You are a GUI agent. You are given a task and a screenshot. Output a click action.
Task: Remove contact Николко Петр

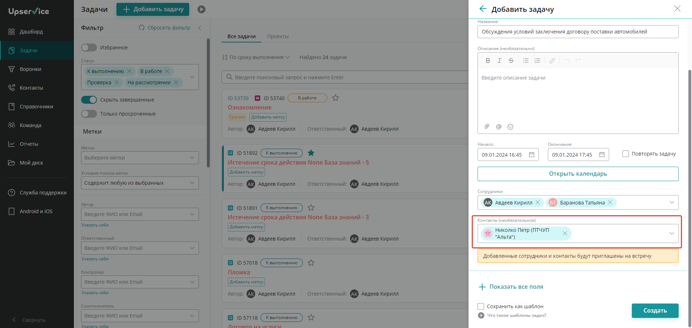tap(565, 233)
